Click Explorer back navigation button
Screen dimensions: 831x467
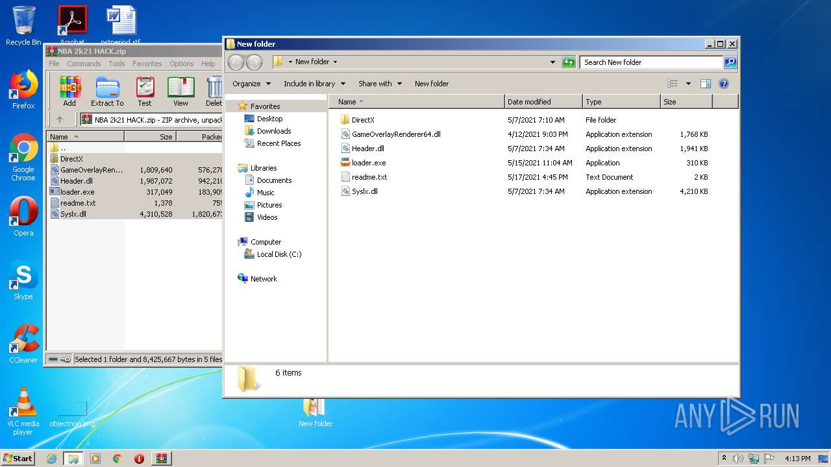[236, 62]
